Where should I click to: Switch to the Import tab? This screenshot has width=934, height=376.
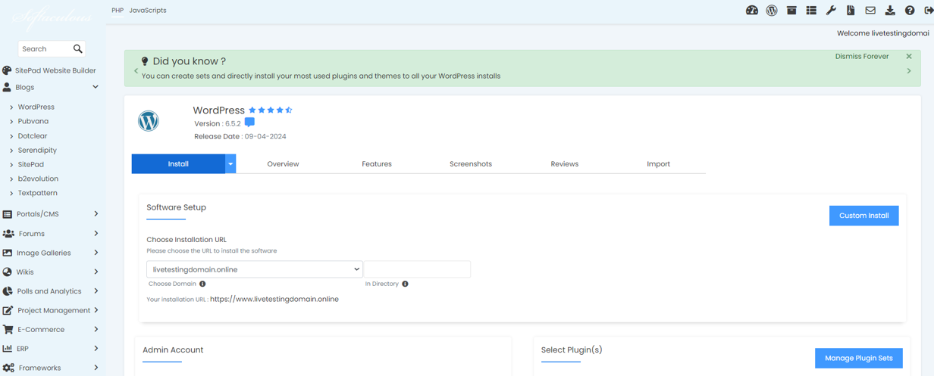coord(658,163)
